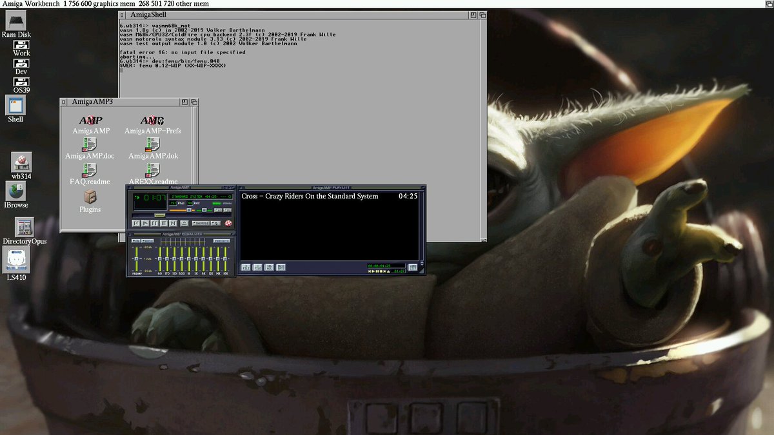This screenshot has width=774, height=435.
Task: Click the LOAD LIST button in playlist
Action: (x=412, y=267)
